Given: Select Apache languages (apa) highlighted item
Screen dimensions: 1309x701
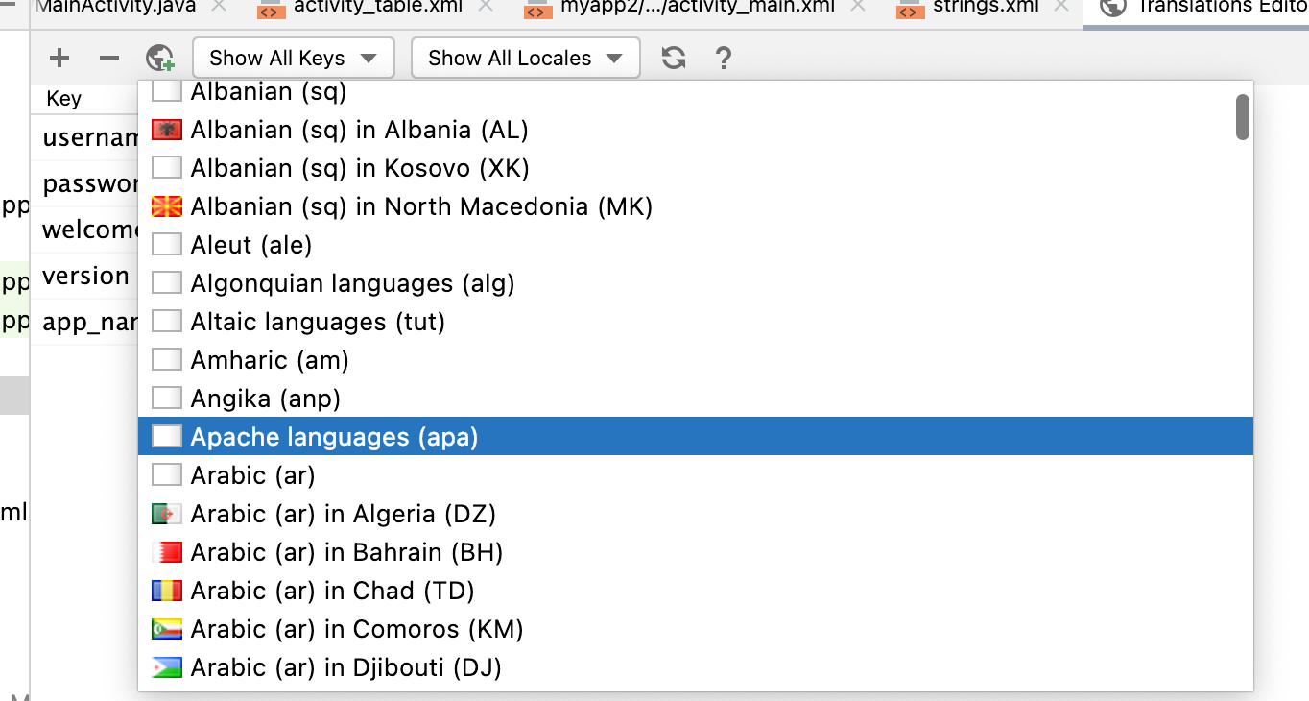Looking at the screenshot, I should pos(696,437).
